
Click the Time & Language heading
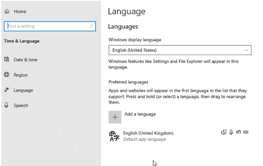pyautogui.click(x=21, y=41)
